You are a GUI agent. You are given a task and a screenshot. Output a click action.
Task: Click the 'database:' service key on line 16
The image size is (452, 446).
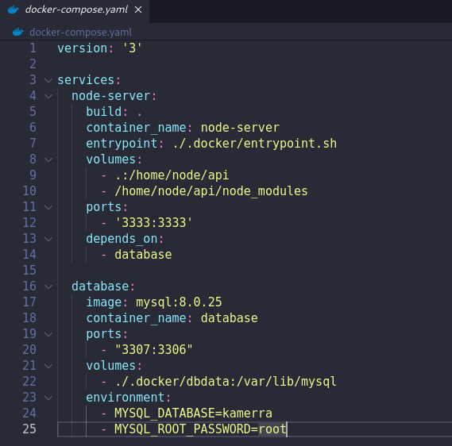(103, 286)
